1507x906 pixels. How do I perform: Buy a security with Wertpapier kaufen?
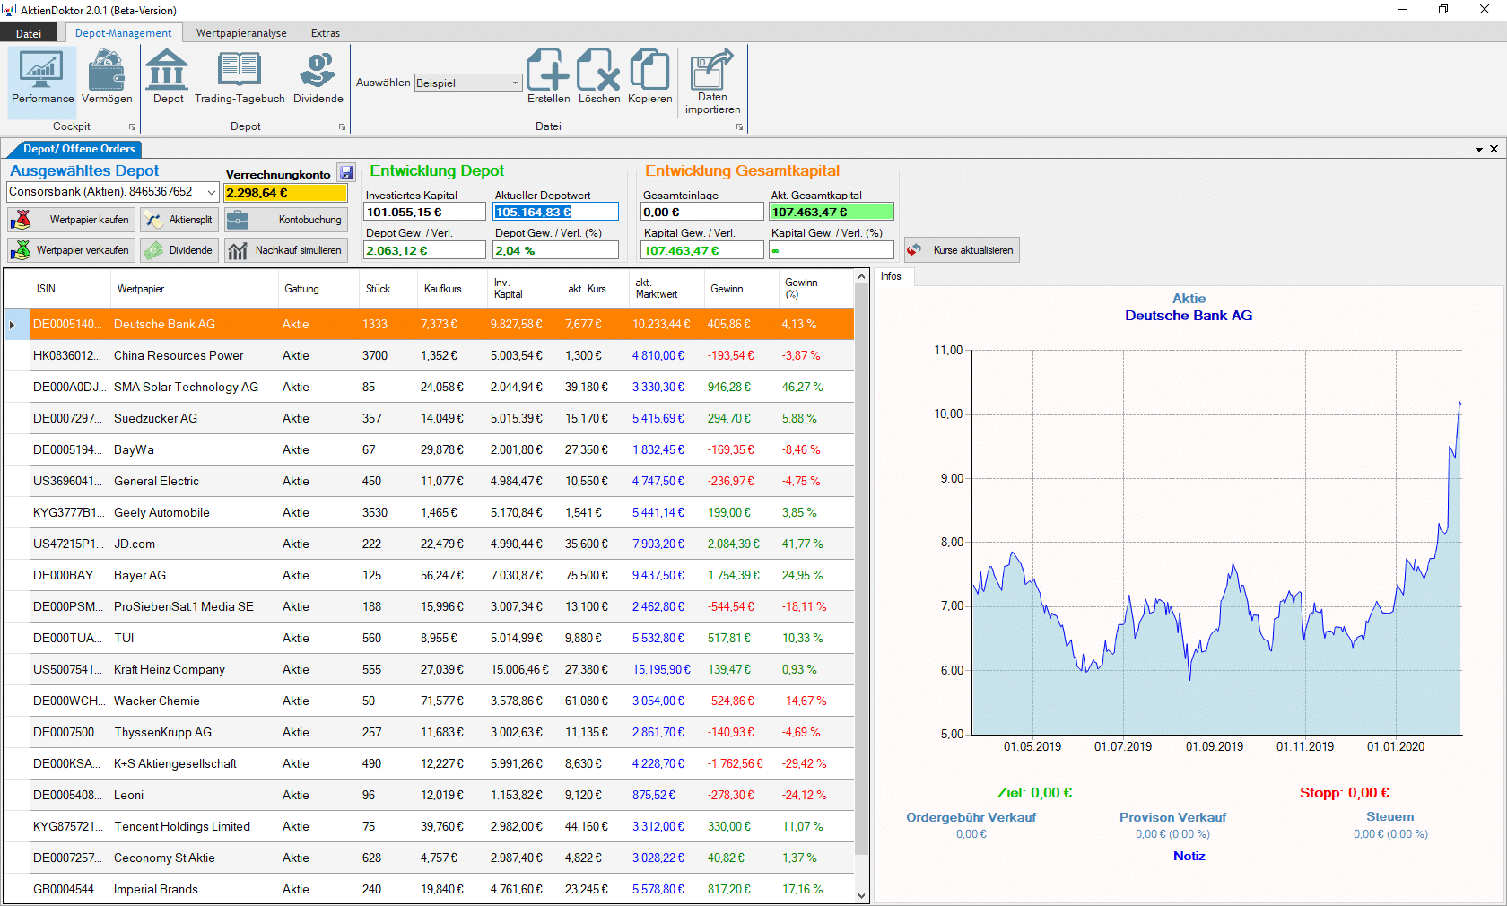(72, 220)
